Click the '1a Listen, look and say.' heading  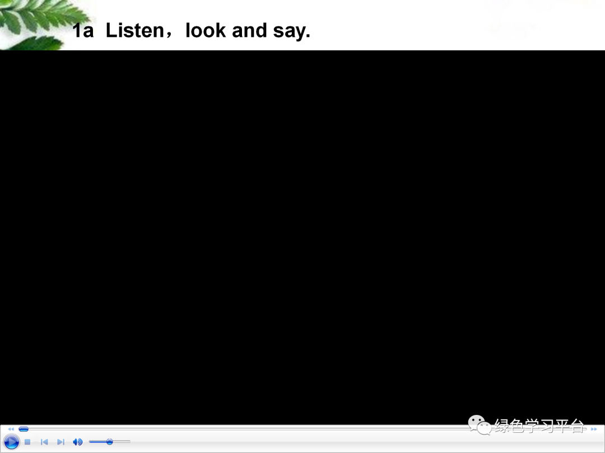pos(192,30)
